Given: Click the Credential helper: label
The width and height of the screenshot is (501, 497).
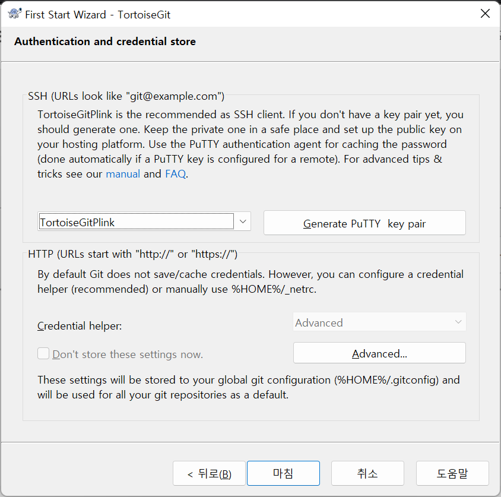Looking at the screenshot, I should [79, 326].
